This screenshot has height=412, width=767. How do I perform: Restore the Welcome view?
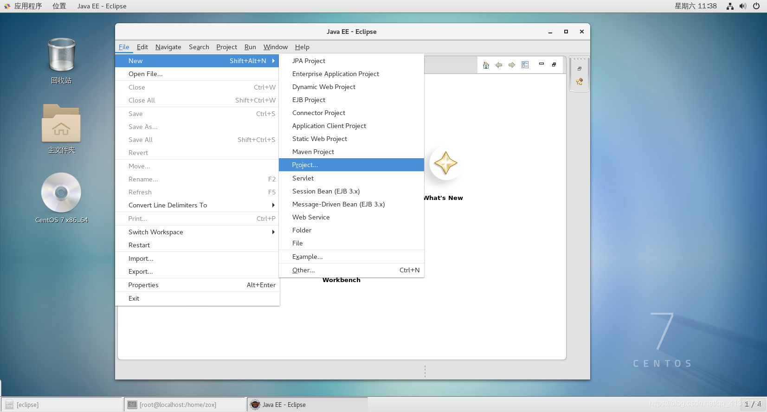[554, 64]
